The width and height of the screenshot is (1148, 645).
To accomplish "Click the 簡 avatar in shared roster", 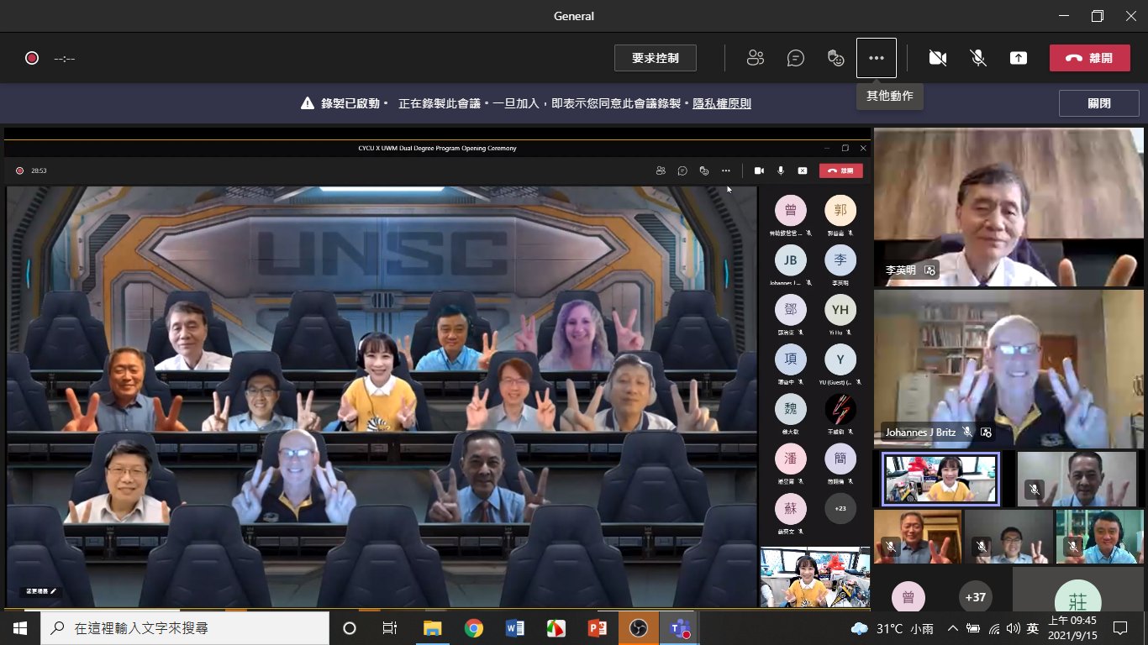I will click(x=840, y=459).
